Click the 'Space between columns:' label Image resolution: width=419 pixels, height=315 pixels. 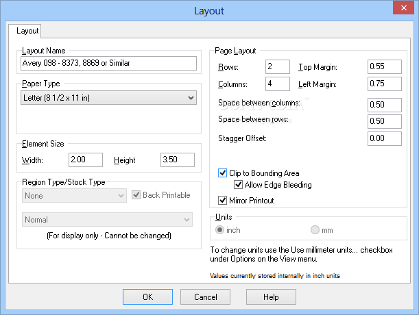pyautogui.click(x=259, y=103)
